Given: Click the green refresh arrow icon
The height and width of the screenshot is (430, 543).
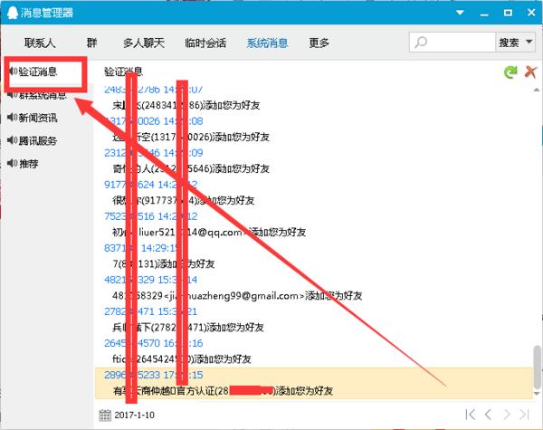Looking at the screenshot, I should point(510,72).
